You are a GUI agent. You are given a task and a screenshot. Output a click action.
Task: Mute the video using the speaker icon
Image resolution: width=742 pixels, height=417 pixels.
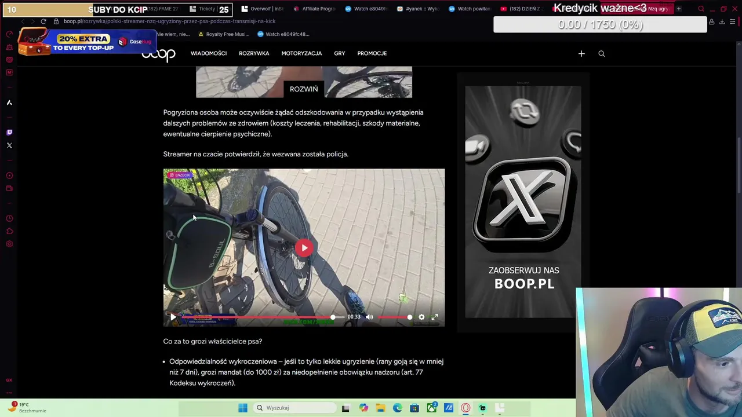pyautogui.click(x=369, y=317)
